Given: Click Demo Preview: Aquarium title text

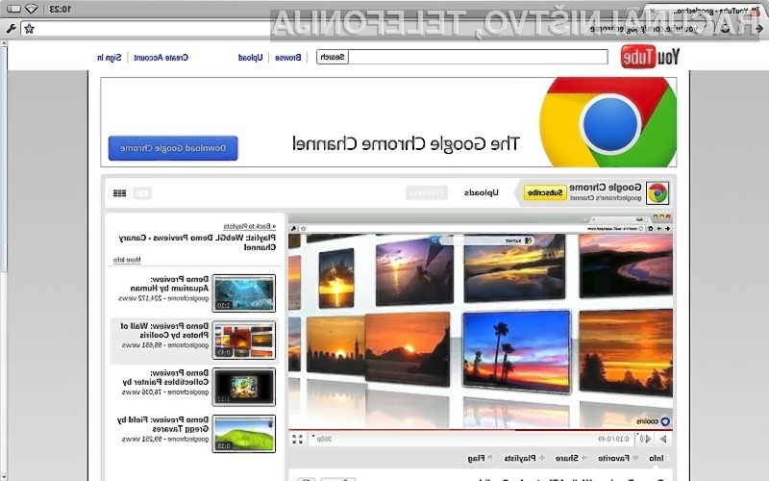Looking at the screenshot, I should point(170,284).
